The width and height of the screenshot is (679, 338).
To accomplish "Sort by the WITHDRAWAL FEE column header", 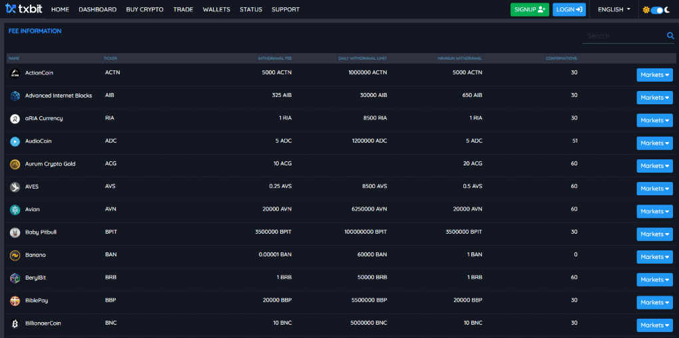I will [274, 58].
